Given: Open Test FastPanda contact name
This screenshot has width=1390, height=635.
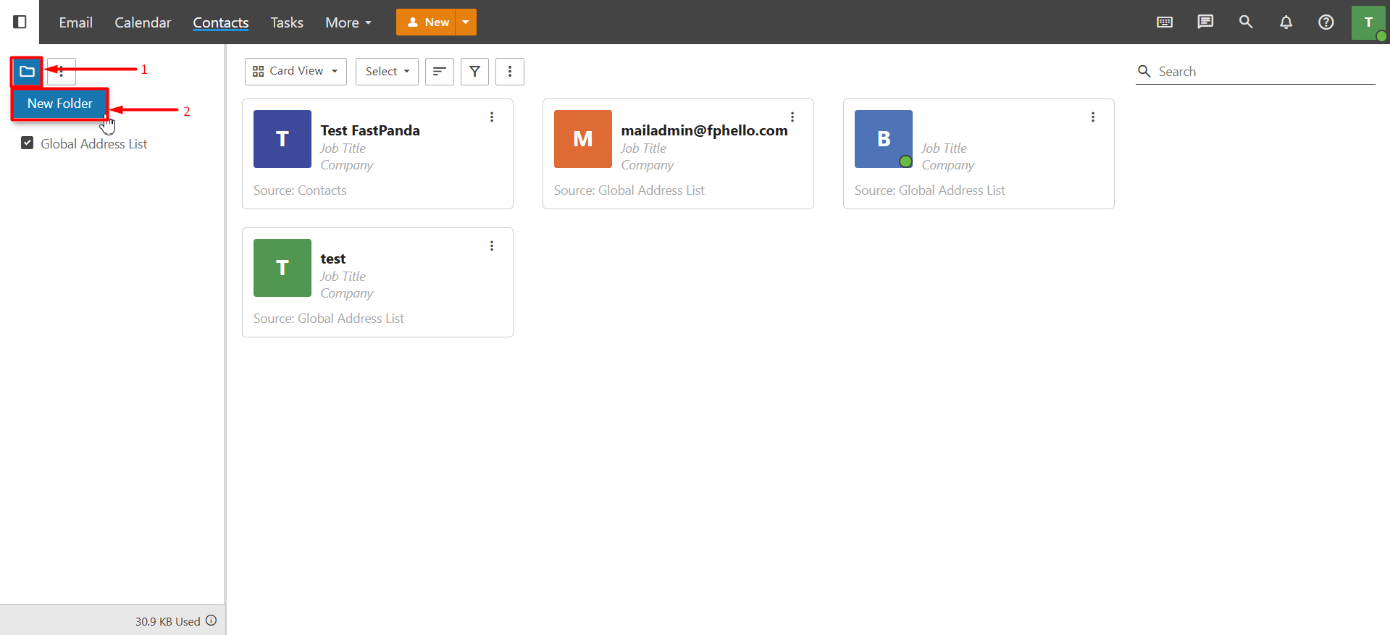Looking at the screenshot, I should point(370,130).
